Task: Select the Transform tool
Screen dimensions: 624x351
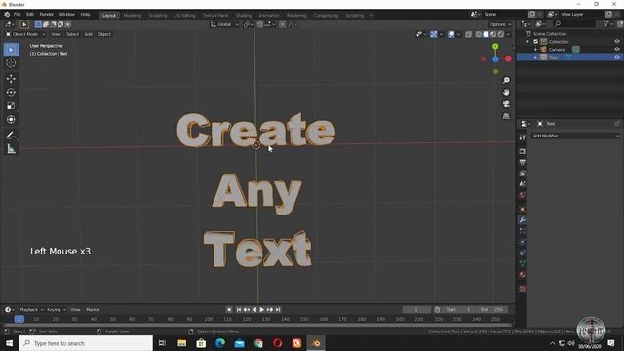Action: tap(11, 119)
